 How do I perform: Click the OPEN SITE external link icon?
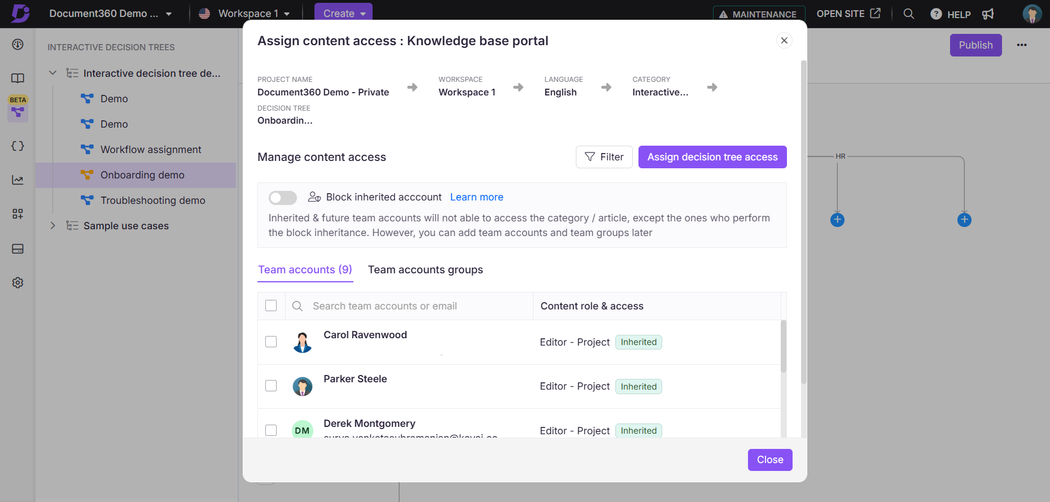tap(875, 13)
